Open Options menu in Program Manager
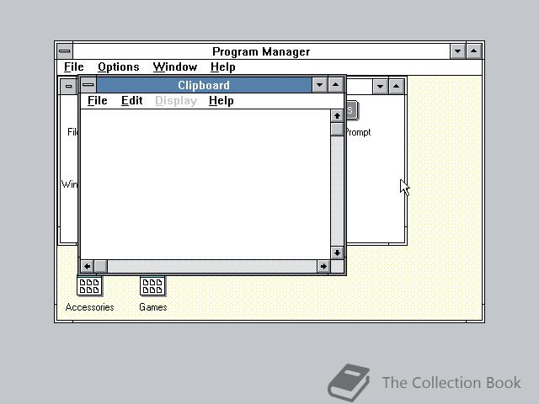Viewport: 539px width, 404px height. pos(118,67)
